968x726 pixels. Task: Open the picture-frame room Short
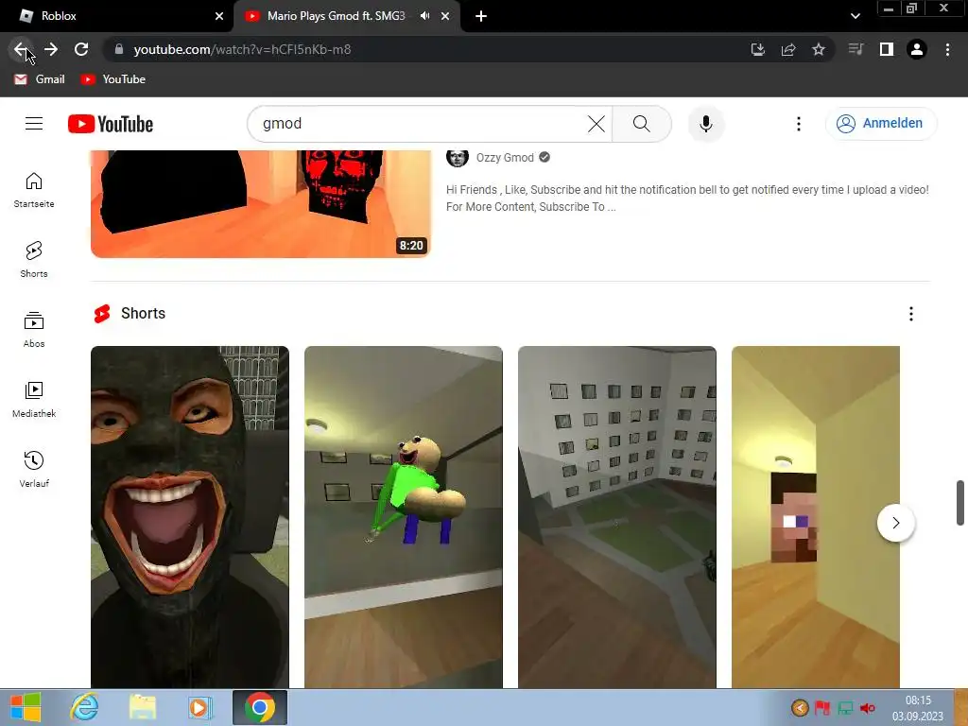tap(616, 517)
